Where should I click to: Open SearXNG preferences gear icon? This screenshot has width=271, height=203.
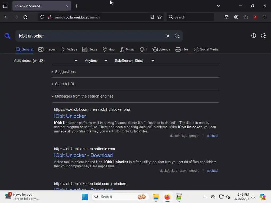pos(264,36)
